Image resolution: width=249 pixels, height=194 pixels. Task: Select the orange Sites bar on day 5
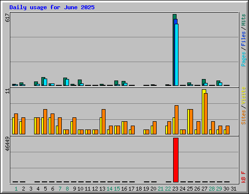(x=45, y=122)
